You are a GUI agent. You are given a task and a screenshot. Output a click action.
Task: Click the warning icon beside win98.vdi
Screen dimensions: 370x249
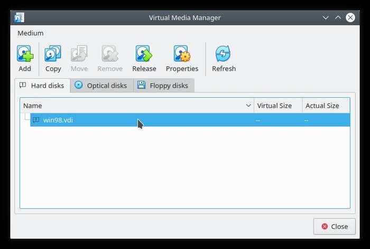36,120
